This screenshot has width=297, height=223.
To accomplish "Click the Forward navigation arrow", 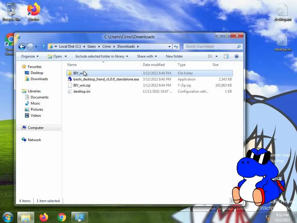I will pos(30,46).
